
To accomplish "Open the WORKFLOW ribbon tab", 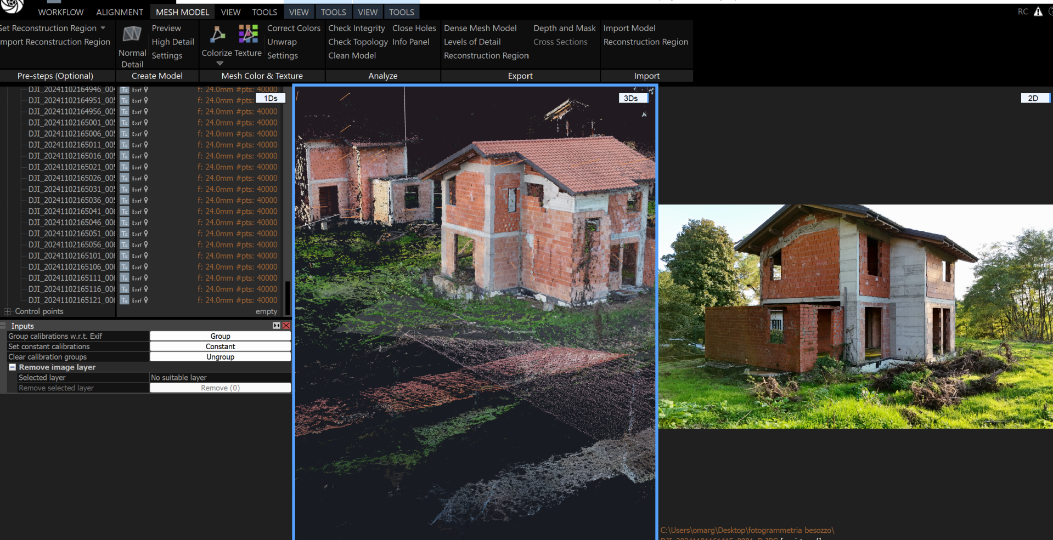I will click(x=60, y=12).
